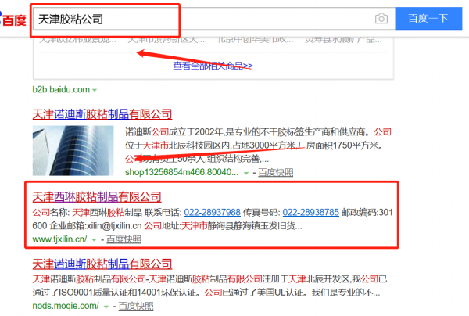Screen dimensions: 469x316
Task: Open 百度快照 for the shop13256854m466 result
Action: pos(276,172)
